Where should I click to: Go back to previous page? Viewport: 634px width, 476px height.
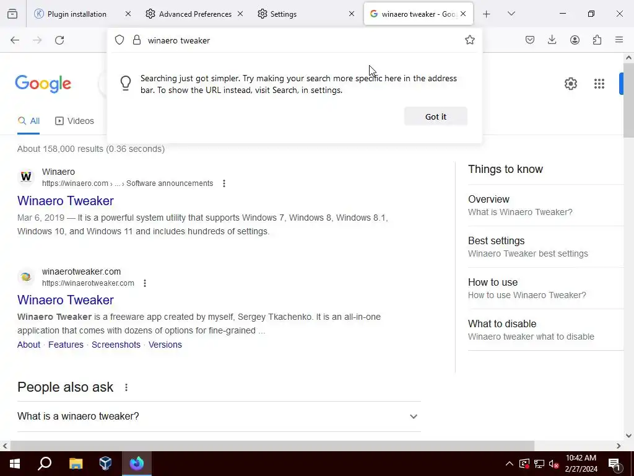click(15, 40)
